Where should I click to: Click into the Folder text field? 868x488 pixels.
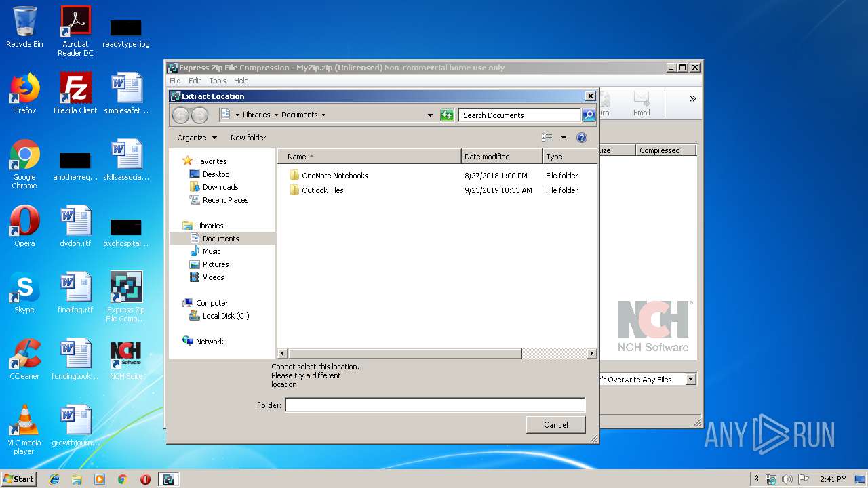pos(435,405)
